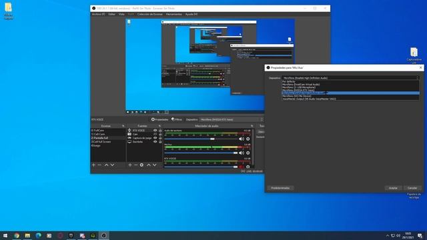Undock the Mezclador de audio panel header icon
The width and height of the screenshot is (427, 240).
252,126
